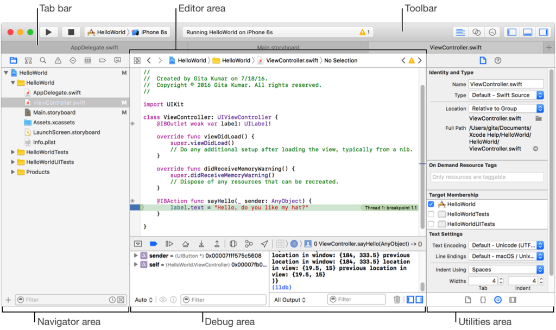Viewport: 556px width, 330px height.
Task: Click the Run (play) button in toolbar
Action: point(48,32)
